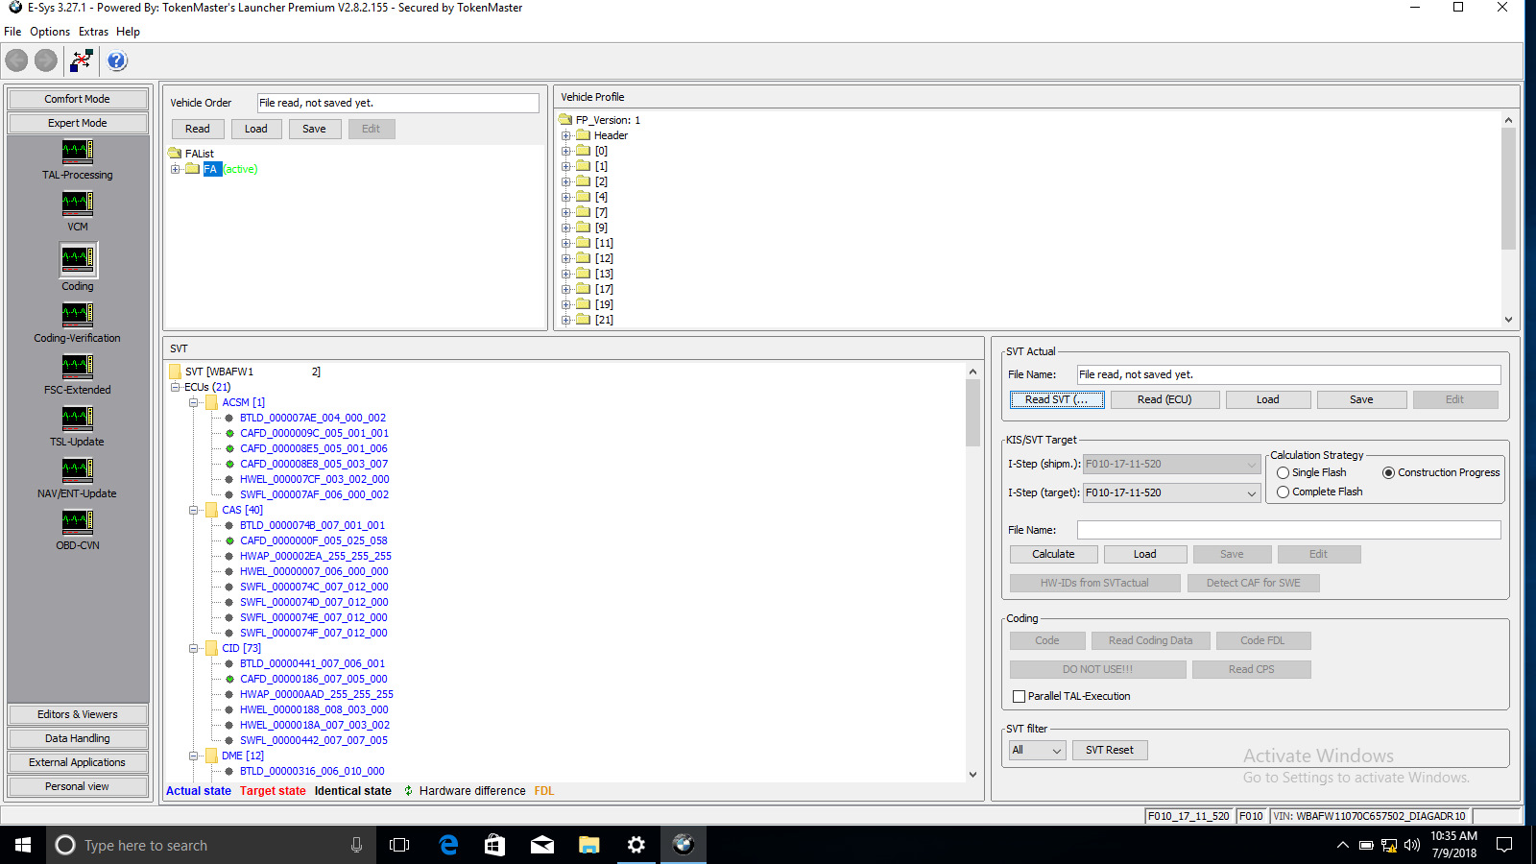
Task: Open Microsoft Edge from taskbar
Action: [x=448, y=845]
